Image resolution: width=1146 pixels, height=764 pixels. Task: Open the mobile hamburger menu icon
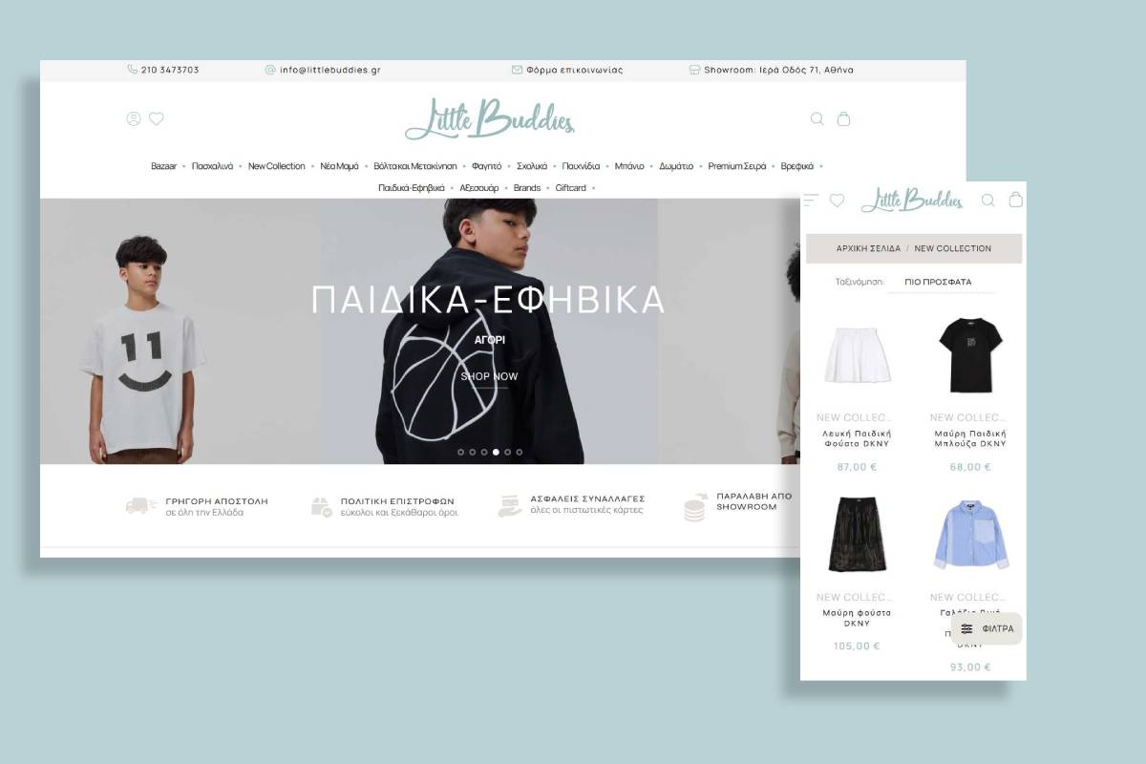[811, 201]
